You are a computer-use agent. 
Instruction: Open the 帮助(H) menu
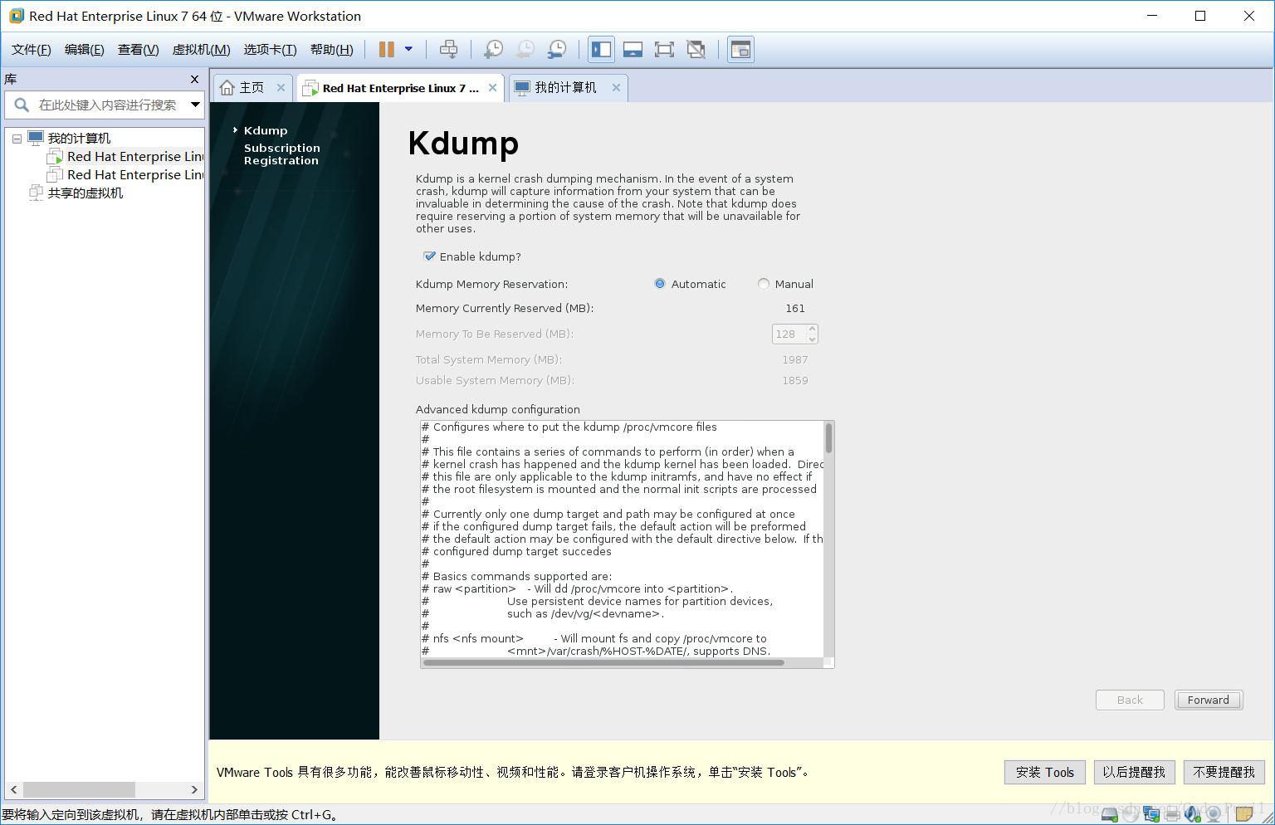(331, 50)
